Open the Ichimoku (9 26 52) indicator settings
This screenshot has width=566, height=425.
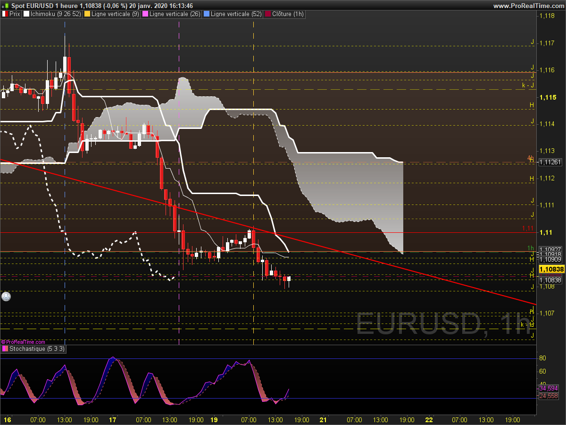(51, 14)
